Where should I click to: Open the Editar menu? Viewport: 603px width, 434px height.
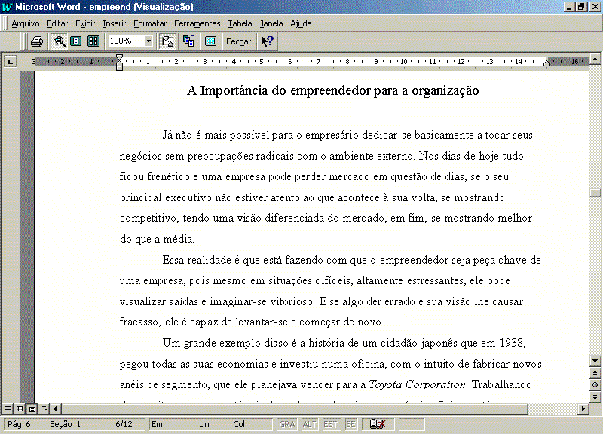click(x=57, y=23)
